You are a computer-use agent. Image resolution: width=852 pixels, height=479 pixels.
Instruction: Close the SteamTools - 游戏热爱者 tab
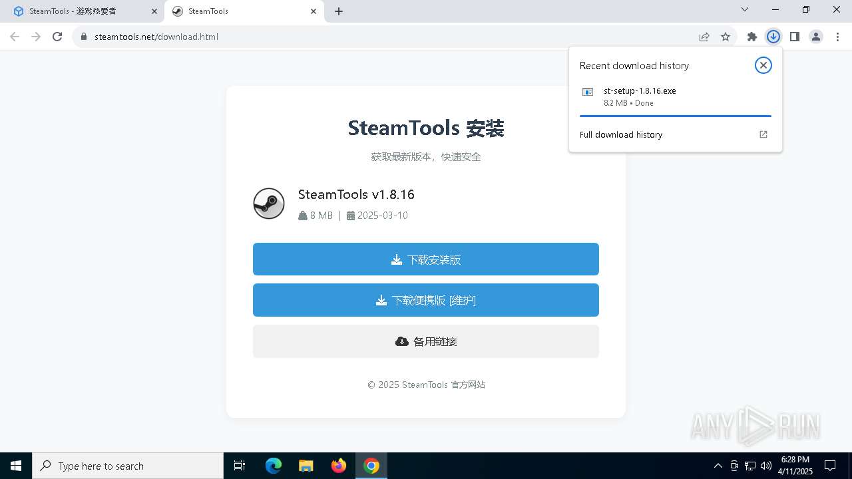tap(154, 11)
